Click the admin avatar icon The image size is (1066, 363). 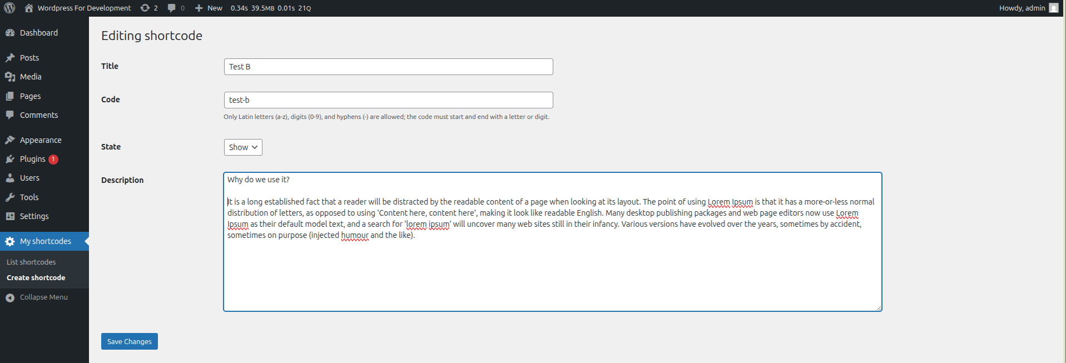coord(1053,8)
